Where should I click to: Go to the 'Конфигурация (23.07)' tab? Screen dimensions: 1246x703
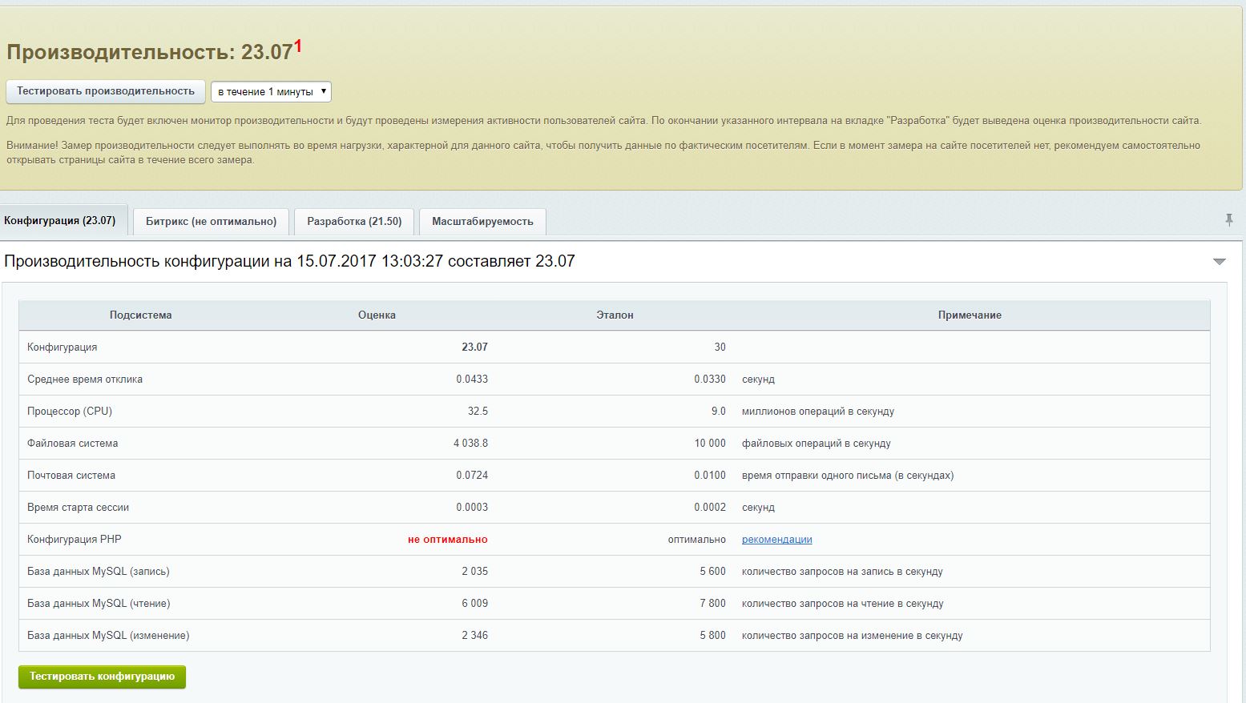pyautogui.click(x=60, y=221)
